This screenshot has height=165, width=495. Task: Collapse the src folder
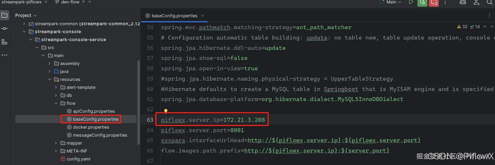(37, 47)
